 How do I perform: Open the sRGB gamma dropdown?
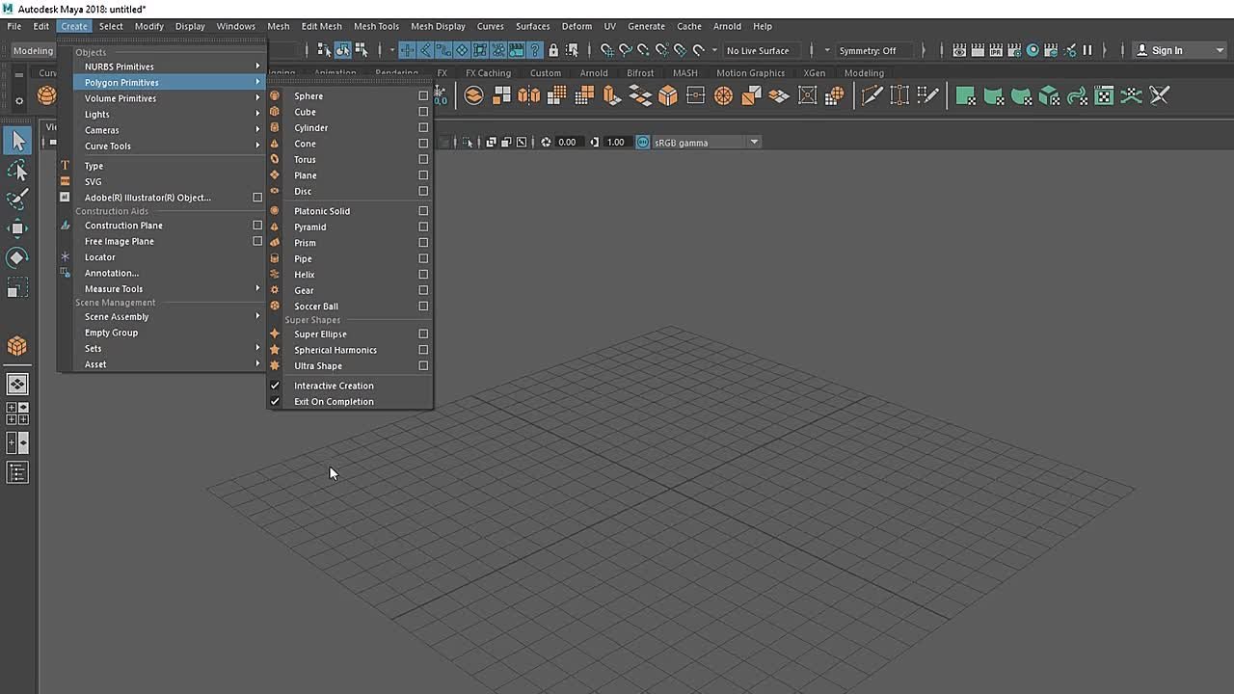(x=754, y=143)
